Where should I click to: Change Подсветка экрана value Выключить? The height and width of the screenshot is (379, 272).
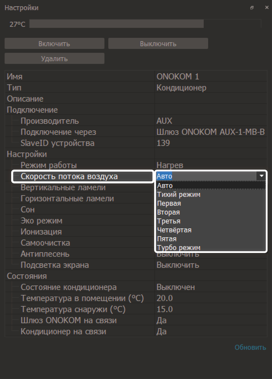(x=210, y=265)
